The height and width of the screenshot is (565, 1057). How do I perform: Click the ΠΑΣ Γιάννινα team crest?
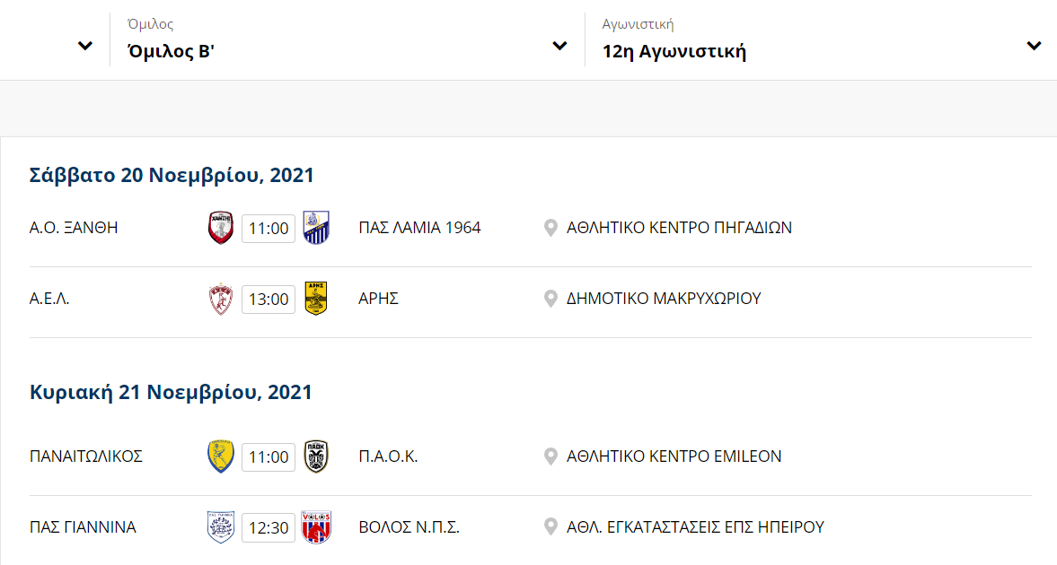coord(220,527)
